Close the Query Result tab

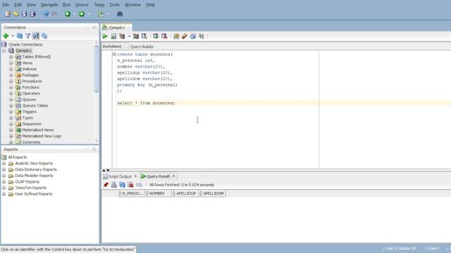pyautogui.click(x=173, y=176)
